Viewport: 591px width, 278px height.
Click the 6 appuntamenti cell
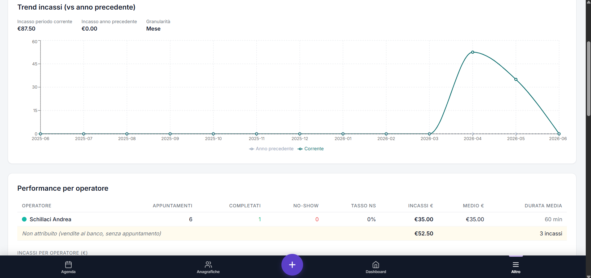click(191, 219)
